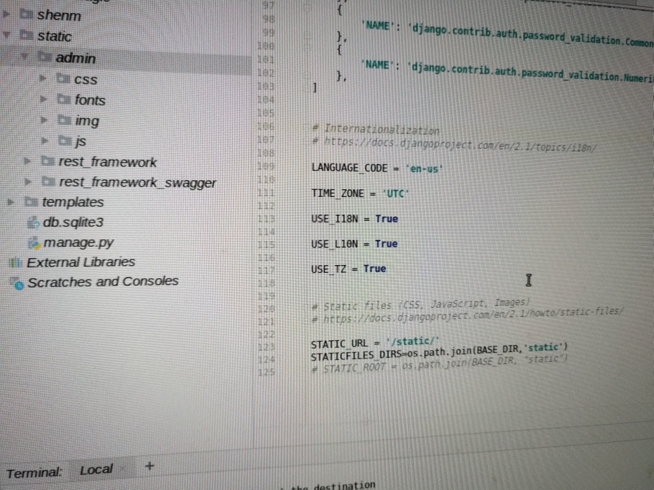Click the img folder icon
Viewport: 654px width, 490px height.
(x=65, y=120)
